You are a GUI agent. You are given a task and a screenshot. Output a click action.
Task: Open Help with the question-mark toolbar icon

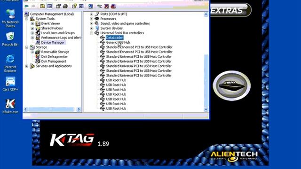[74, 6]
